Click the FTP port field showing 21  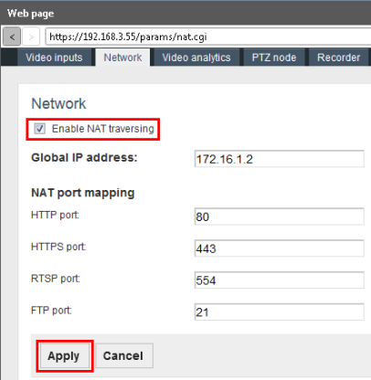tap(279, 311)
